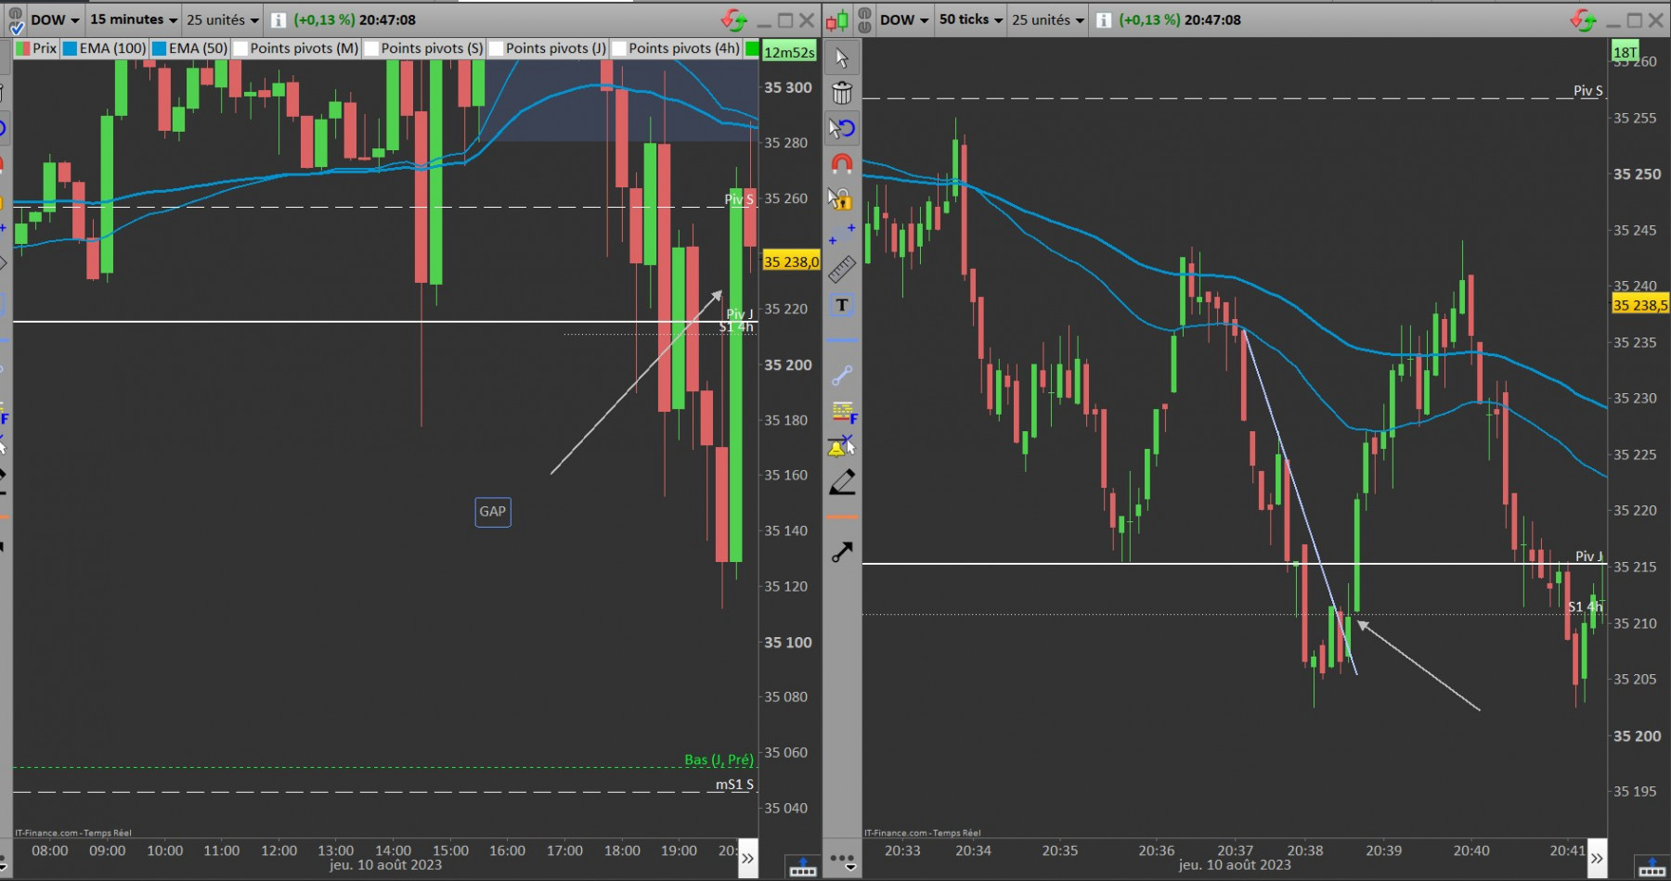
Task: Toggle the Prix indicator label
Action: tap(36, 48)
